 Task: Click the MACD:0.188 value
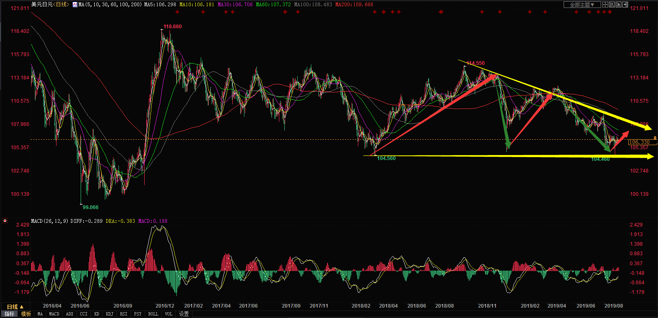click(153, 221)
